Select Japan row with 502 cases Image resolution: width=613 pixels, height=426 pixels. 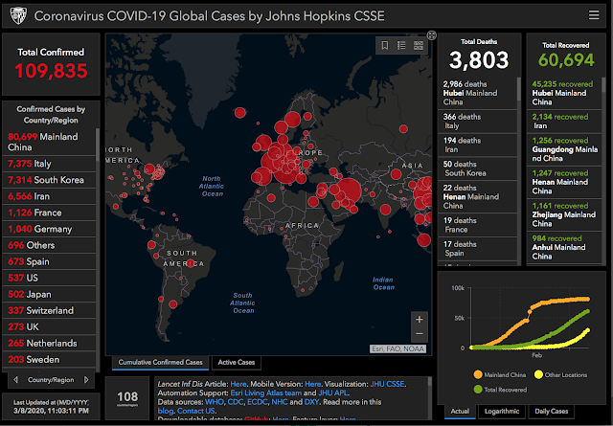click(49, 294)
